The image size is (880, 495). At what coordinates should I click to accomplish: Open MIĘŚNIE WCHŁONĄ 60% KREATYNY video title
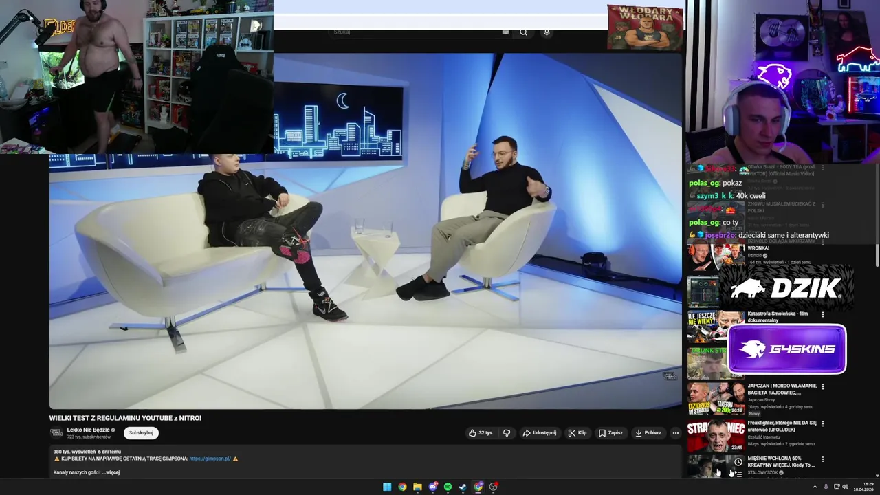pos(781,461)
